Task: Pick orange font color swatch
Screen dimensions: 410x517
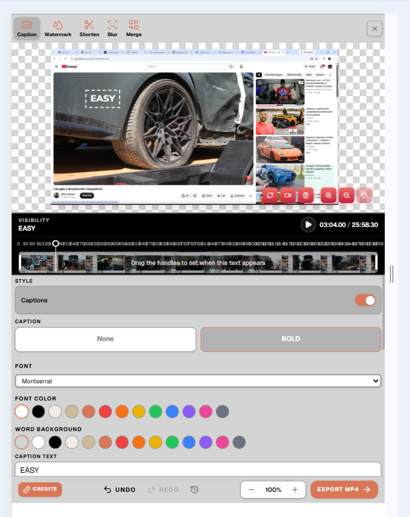Action: pyautogui.click(x=122, y=412)
